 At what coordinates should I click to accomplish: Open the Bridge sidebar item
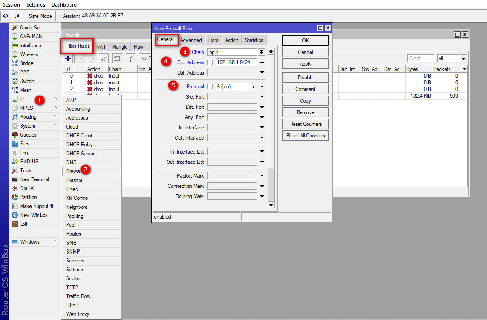click(26, 63)
